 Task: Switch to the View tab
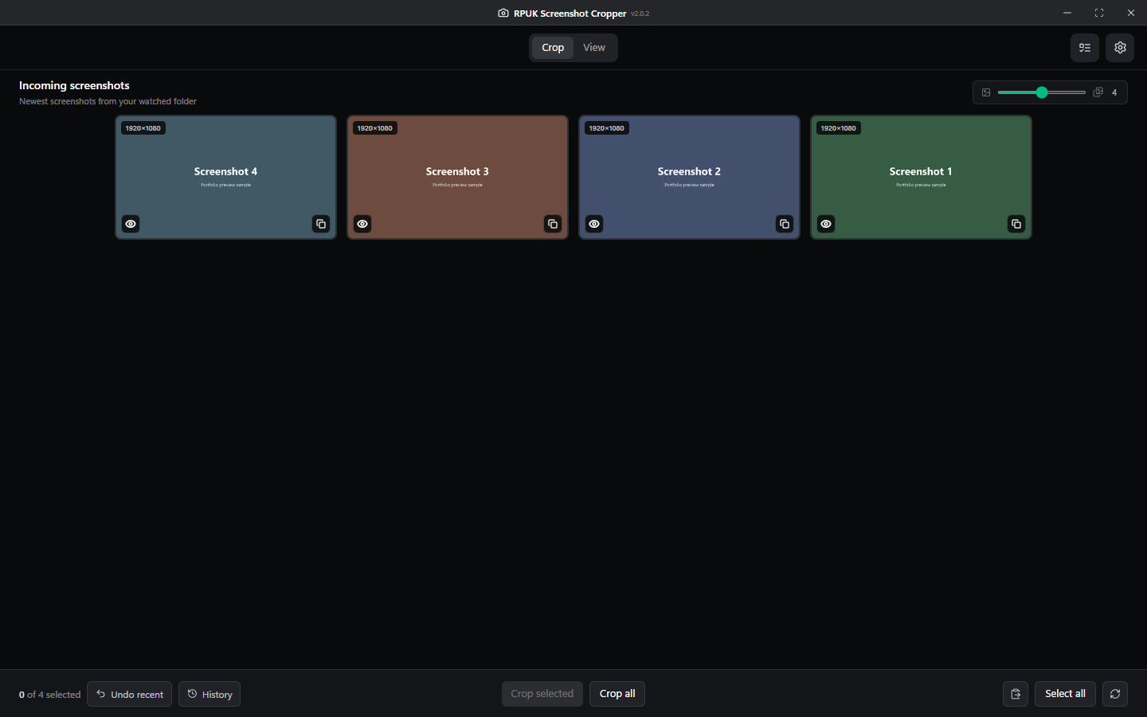tap(594, 48)
